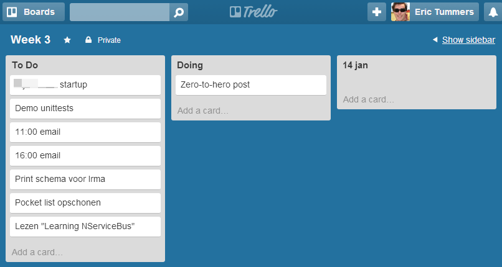Click Eric Tummers profile avatar
This screenshot has width=502, height=267.
[400, 12]
